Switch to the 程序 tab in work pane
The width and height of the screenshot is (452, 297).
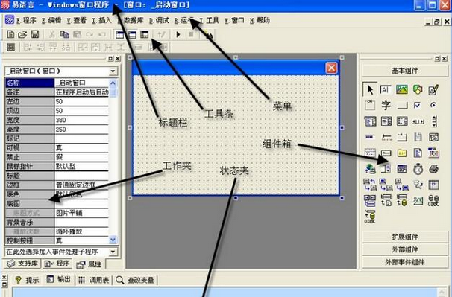click(57, 264)
